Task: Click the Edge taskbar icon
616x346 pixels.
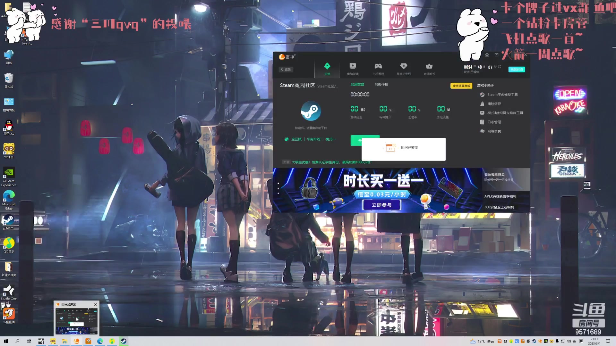Action: point(100,341)
